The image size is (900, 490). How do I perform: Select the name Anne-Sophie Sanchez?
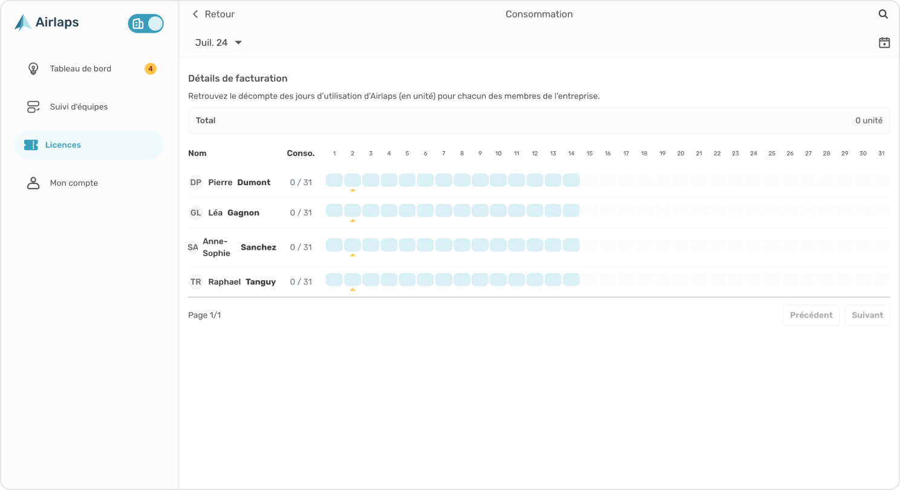pyautogui.click(x=240, y=247)
